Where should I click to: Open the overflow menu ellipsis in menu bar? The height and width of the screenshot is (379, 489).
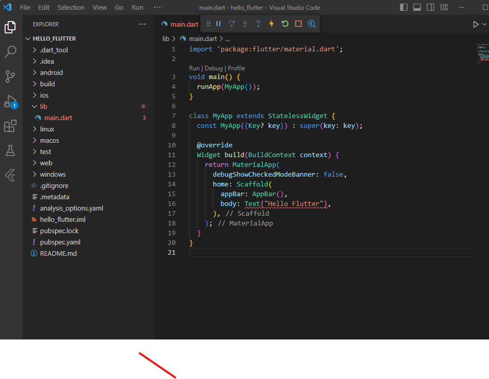(x=157, y=7)
